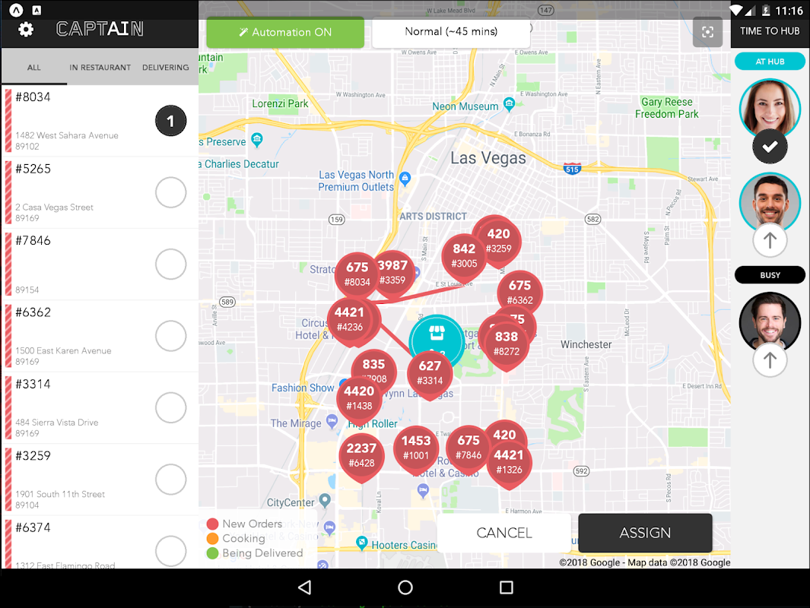Image resolution: width=810 pixels, height=608 pixels.
Task: Open order row 1482 West Sahara Avenue
Action: pyautogui.click(x=100, y=121)
